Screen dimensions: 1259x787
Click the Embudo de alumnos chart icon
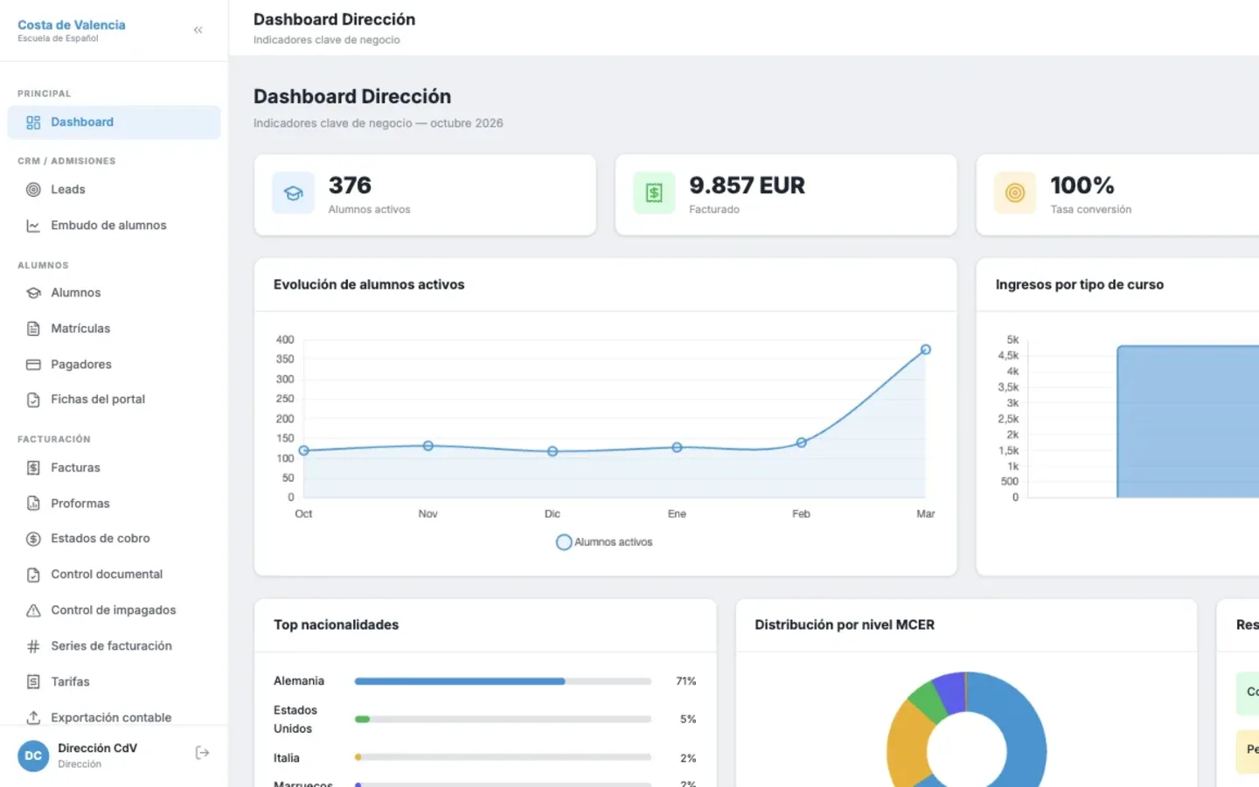33,226
